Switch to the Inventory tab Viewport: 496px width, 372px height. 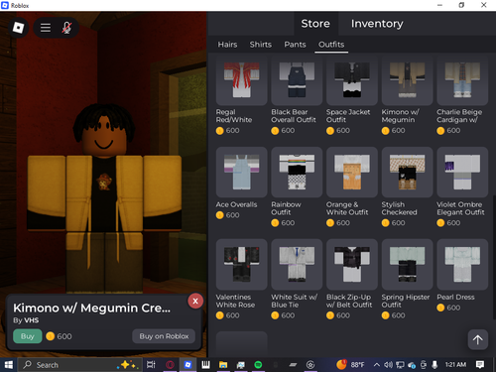click(x=377, y=24)
